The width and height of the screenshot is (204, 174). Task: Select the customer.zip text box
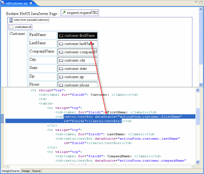pos(77,77)
